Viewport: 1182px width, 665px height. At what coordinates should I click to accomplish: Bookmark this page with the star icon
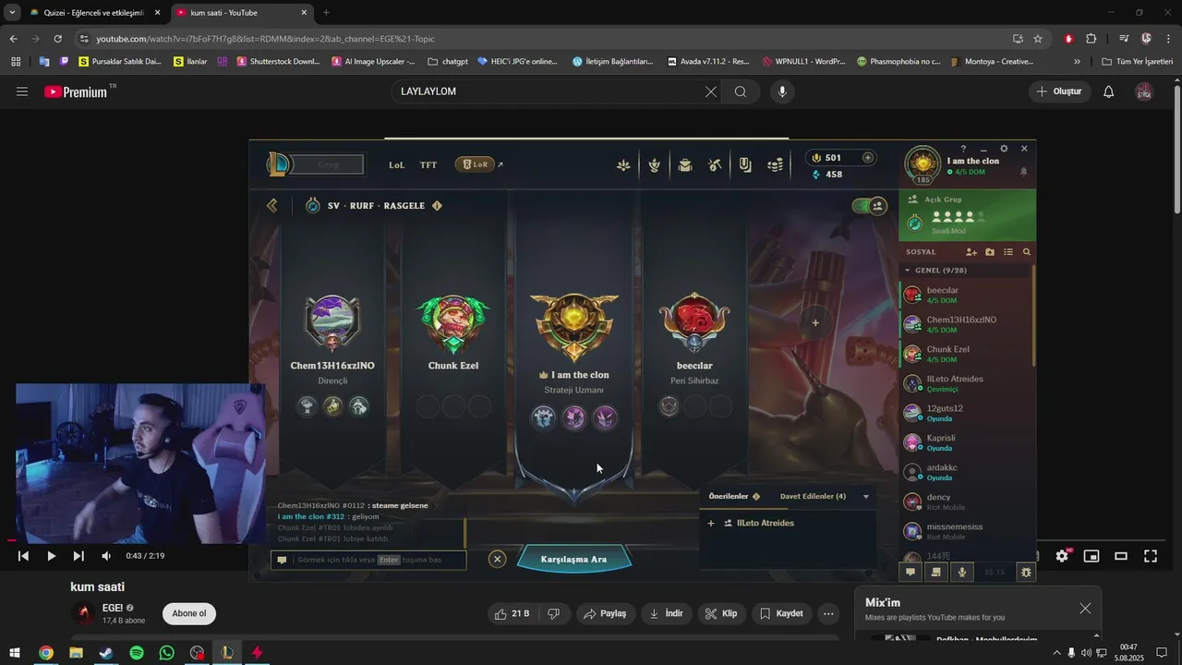1038,39
